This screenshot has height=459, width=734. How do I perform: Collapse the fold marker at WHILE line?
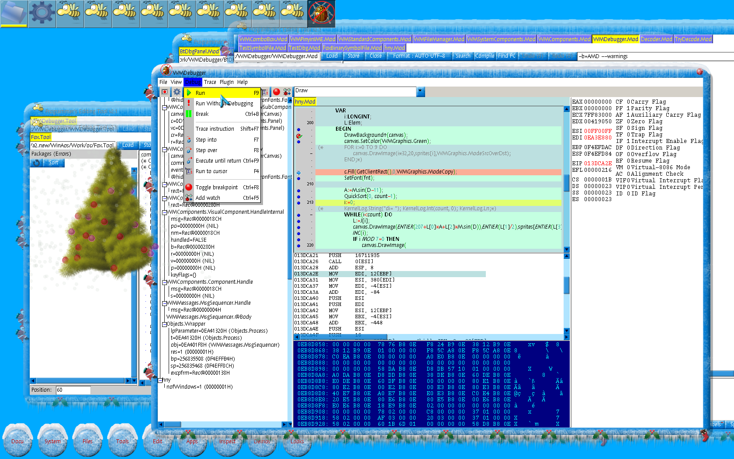coord(311,215)
